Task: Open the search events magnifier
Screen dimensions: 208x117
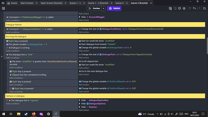Action: [204, 8]
